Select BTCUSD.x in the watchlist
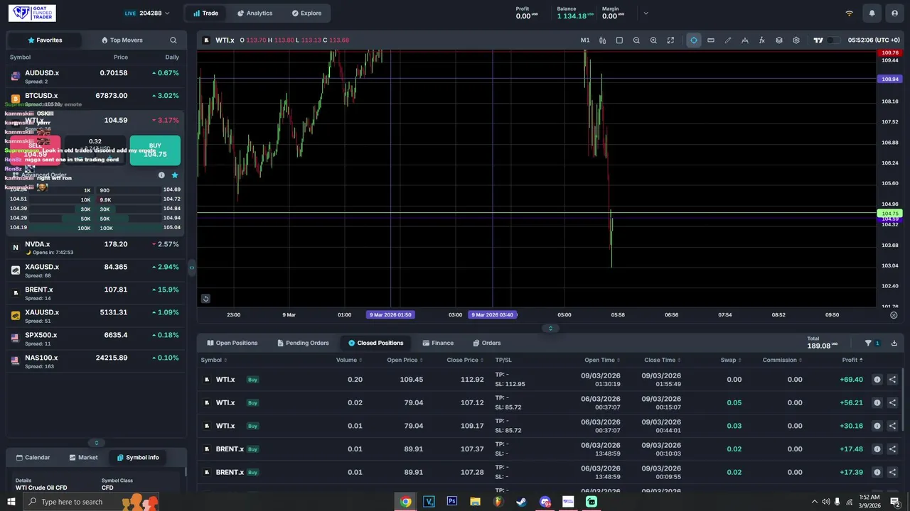 [96, 99]
